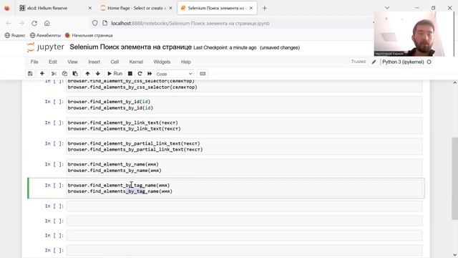Open the Edit menu
458x258 pixels.
[x=53, y=62]
